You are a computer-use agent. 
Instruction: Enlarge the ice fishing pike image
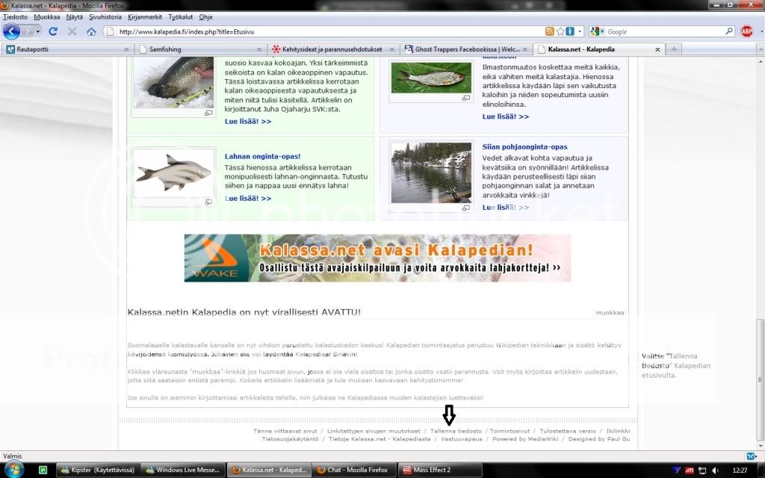208,113
